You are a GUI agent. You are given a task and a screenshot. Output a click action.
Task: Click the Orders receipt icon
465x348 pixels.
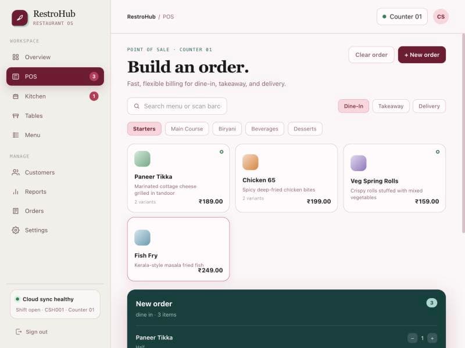(16, 211)
